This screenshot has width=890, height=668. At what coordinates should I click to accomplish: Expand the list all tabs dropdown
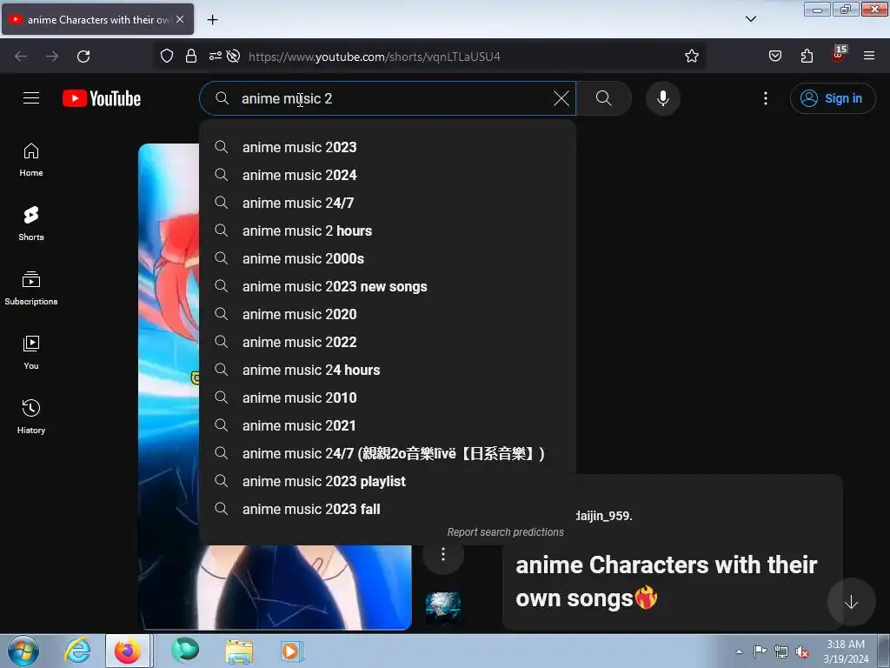pos(750,19)
